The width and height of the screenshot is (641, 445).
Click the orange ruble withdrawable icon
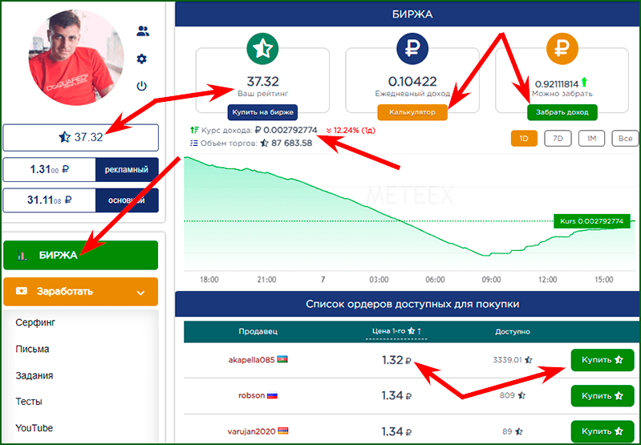pyautogui.click(x=562, y=49)
